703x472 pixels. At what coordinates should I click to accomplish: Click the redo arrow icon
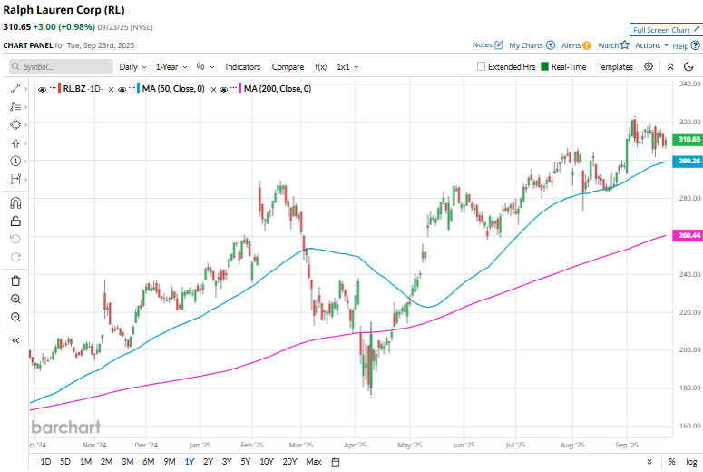(x=15, y=257)
